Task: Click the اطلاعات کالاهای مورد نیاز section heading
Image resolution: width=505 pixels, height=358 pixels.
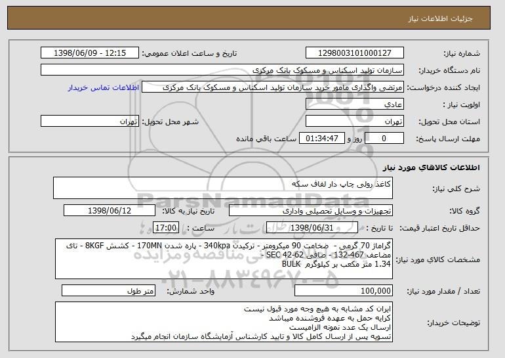Action: pos(431,168)
